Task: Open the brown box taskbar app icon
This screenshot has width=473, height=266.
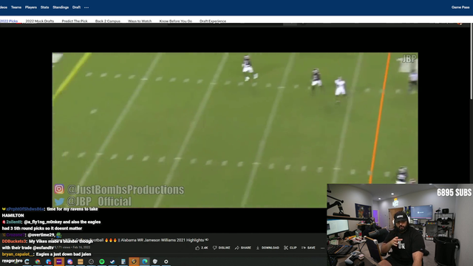Action: click(81, 262)
